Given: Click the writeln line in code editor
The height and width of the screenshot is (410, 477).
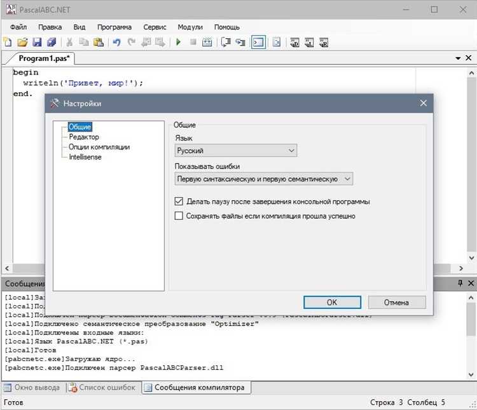Looking at the screenshot, I should (83, 83).
